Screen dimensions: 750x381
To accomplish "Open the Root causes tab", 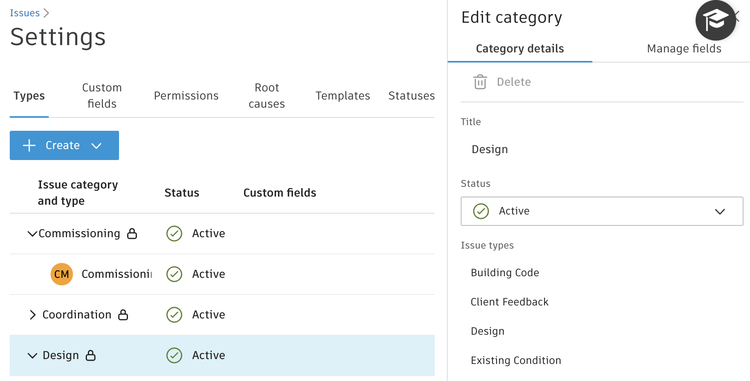I will coord(267,96).
